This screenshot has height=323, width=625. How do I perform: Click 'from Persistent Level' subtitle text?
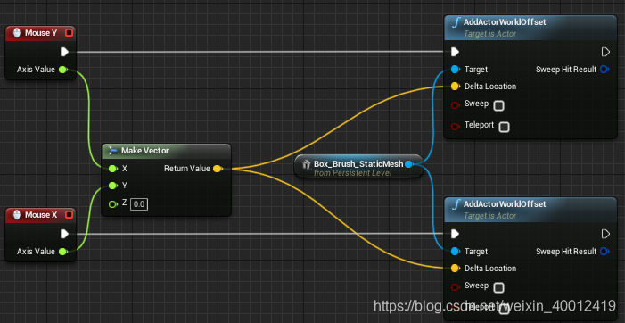coord(353,173)
